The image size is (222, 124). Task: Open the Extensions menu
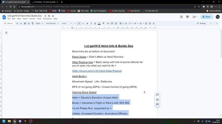[47, 19]
